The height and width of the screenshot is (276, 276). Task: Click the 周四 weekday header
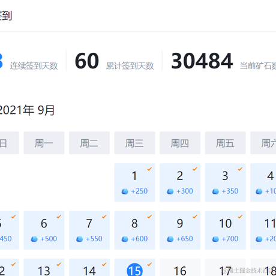(180, 143)
